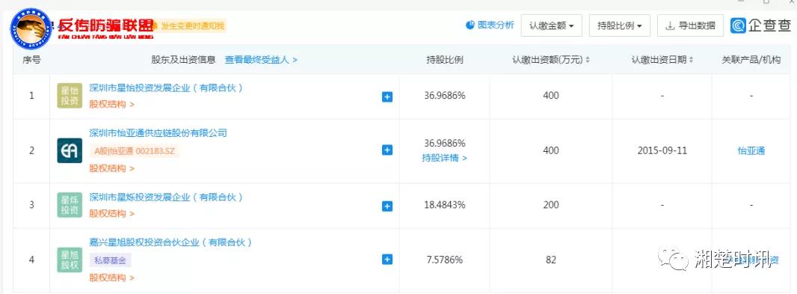This screenshot has width=797, height=294.
Task: Select the 82 capital amount cell
Action: (551, 260)
